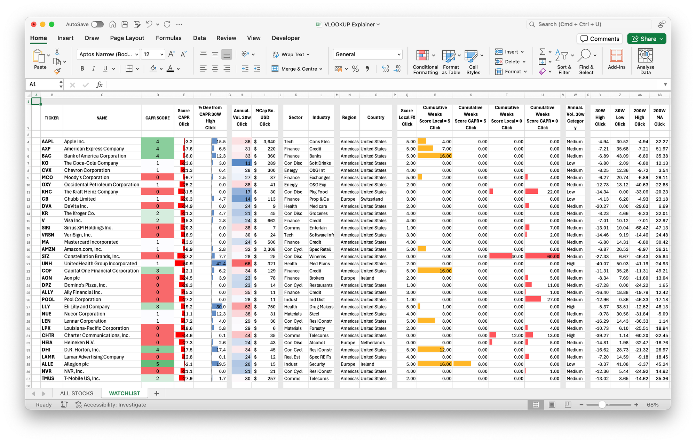Click the AutoSum sigma icon

click(x=542, y=52)
